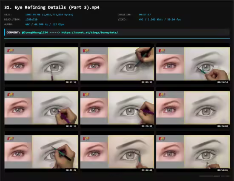Click the 'SIZE:' label
This screenshot has width=234, height=181.
pos(8,15)
